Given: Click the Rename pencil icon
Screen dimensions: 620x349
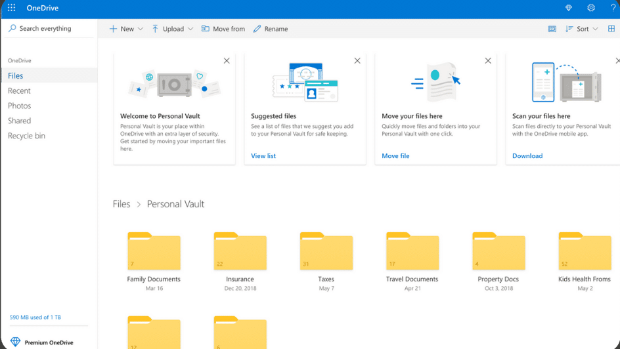Looking at the screenshot, I should click(x=257, y=29).
